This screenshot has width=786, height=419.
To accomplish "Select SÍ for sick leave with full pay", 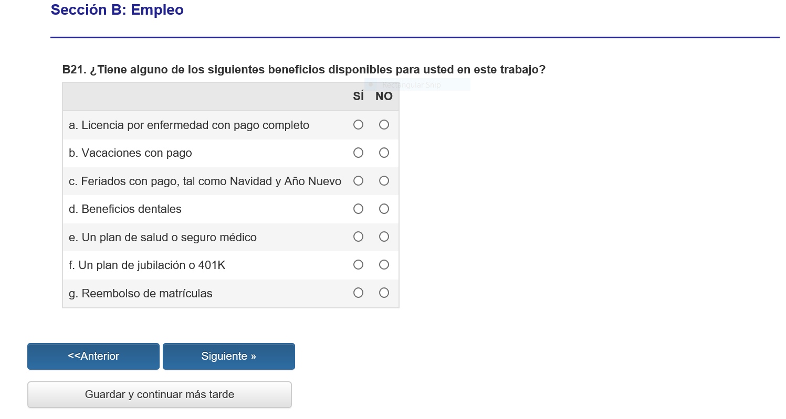I will [x=358, y=125].
